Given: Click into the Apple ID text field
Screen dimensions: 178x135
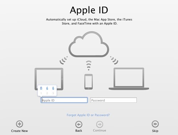Looking at the screenshot, I should click(x=64, y=100).
